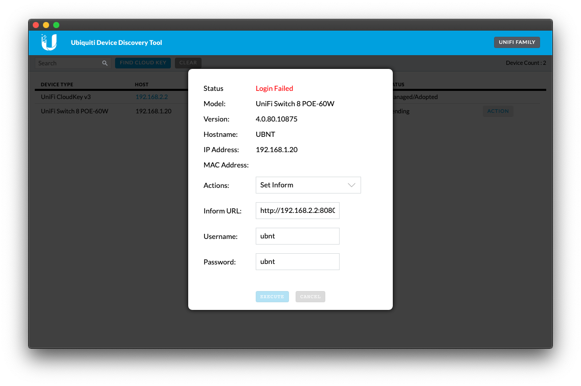This screenshot has height=386, width=581.
Task: Open the Actions dropdown set to Set Inform
Action: click(308, 185)
